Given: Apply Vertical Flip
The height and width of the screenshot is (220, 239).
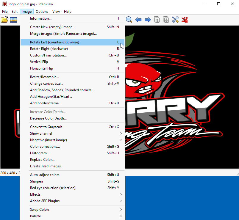Looking at the screenshot, I should tap(72, 62).
